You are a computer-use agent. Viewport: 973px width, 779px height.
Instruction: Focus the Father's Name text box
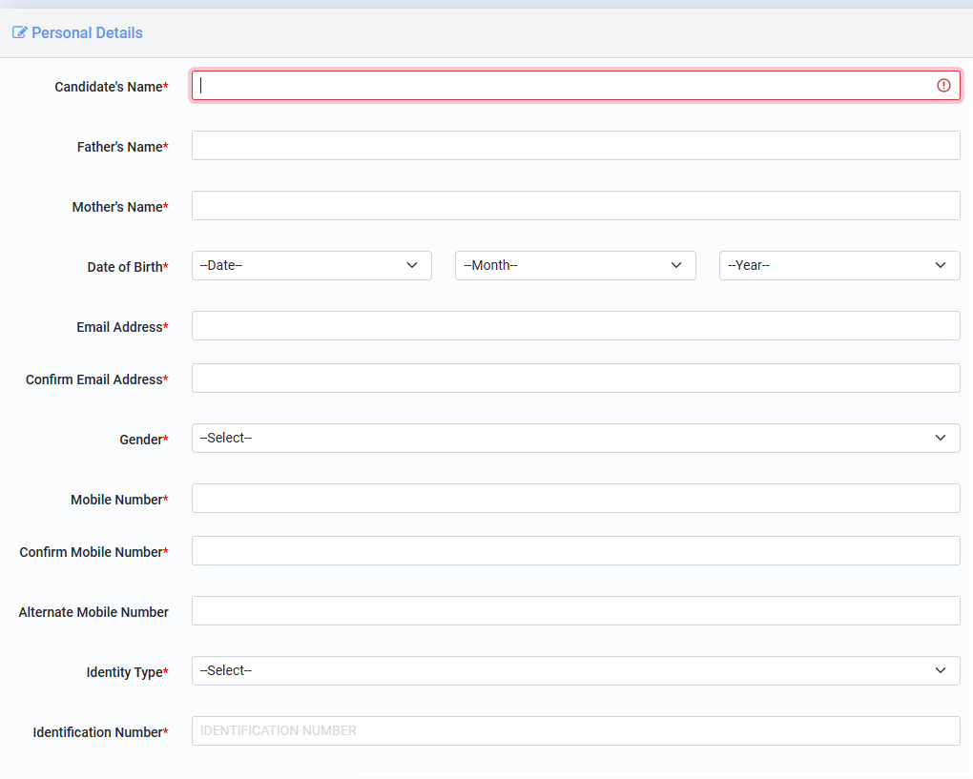(x=575, y=146)
